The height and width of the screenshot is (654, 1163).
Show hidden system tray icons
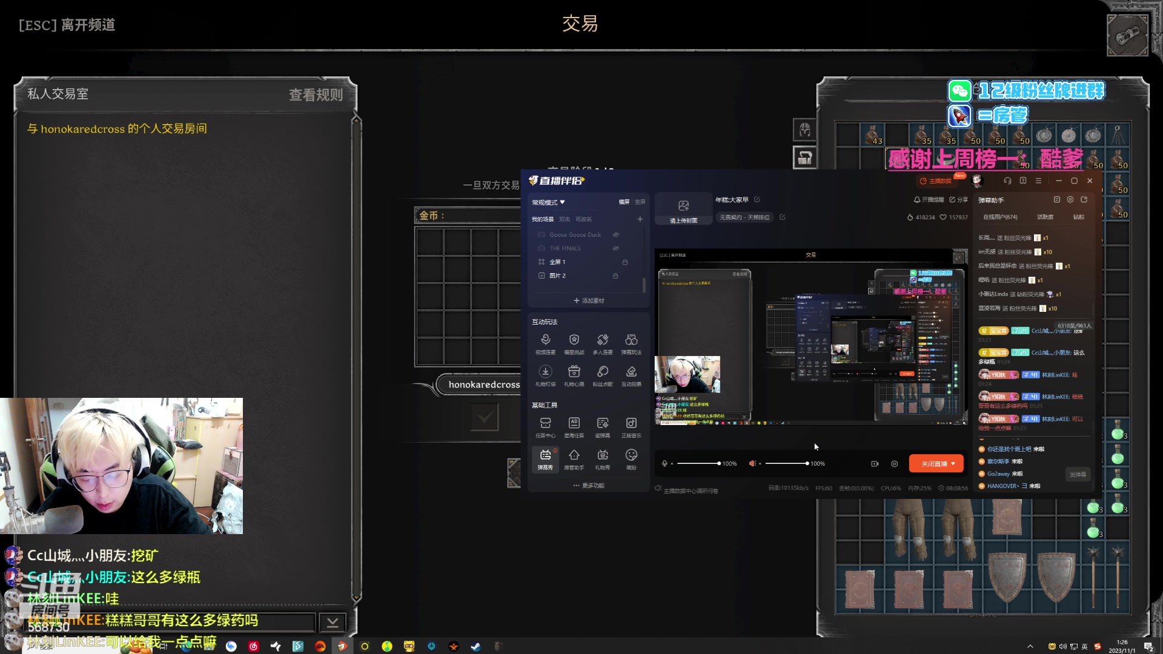point(1030,646)
